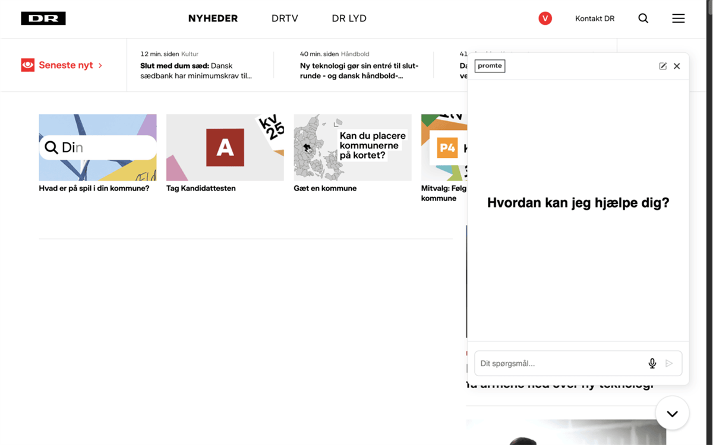Click the Kultur category label
This screenshot has width=713, height=445.
[190, 54]
